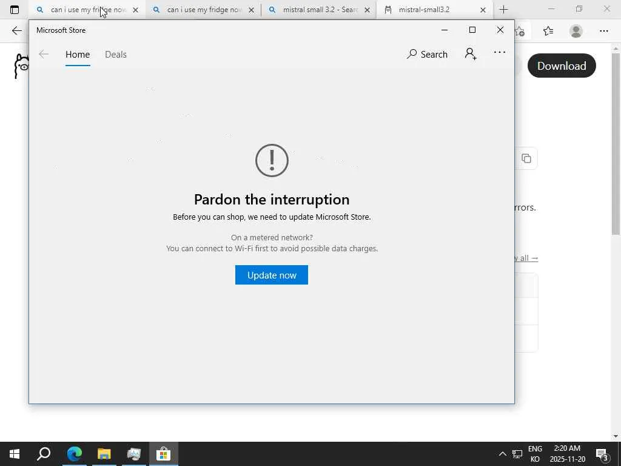This screenshot has width=621, height=466.
Task: Copy command using the copy icon
Action: [x=526, y=158]
